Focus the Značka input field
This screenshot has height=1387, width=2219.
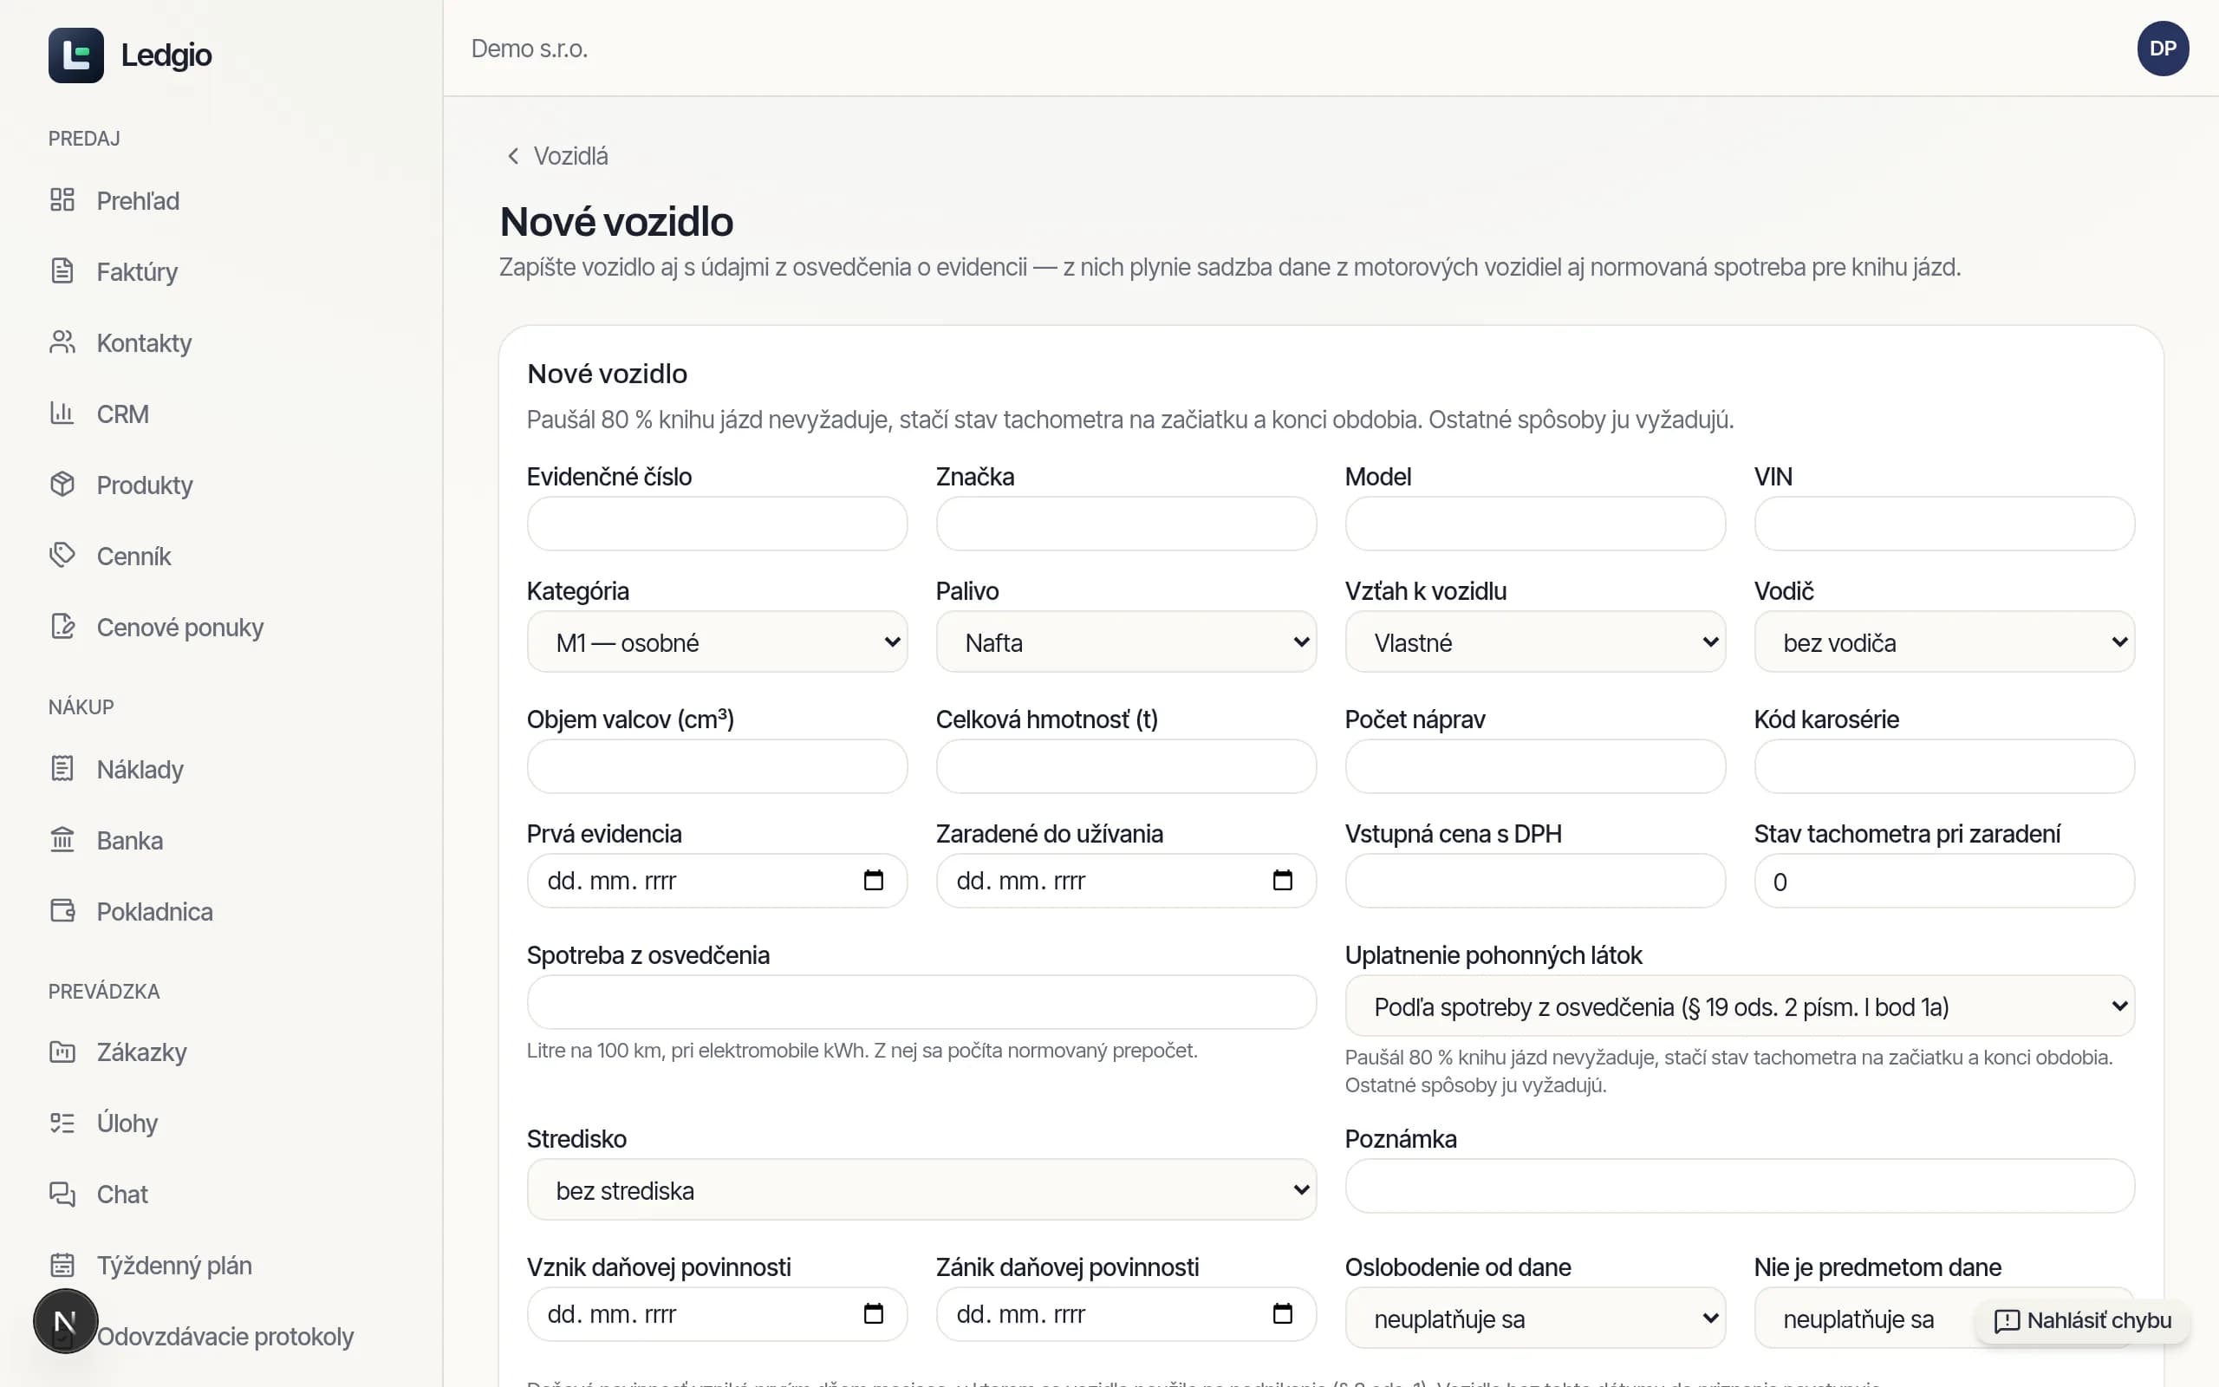tap(1126, 524)
